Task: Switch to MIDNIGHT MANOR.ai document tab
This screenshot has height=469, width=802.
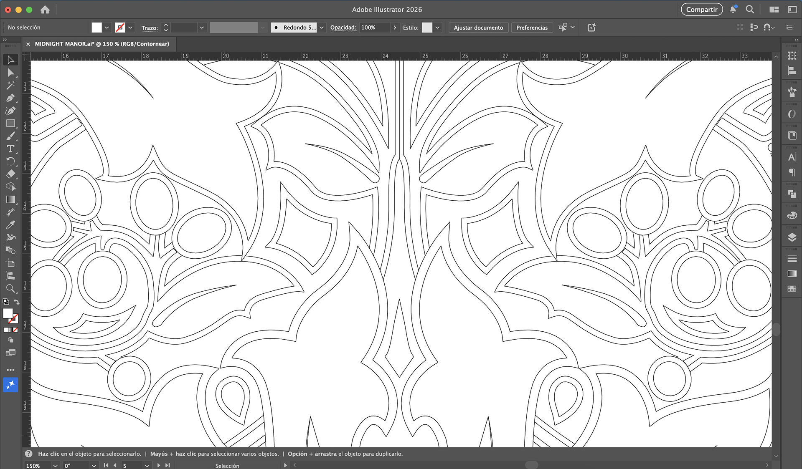Action: (102, 44)
